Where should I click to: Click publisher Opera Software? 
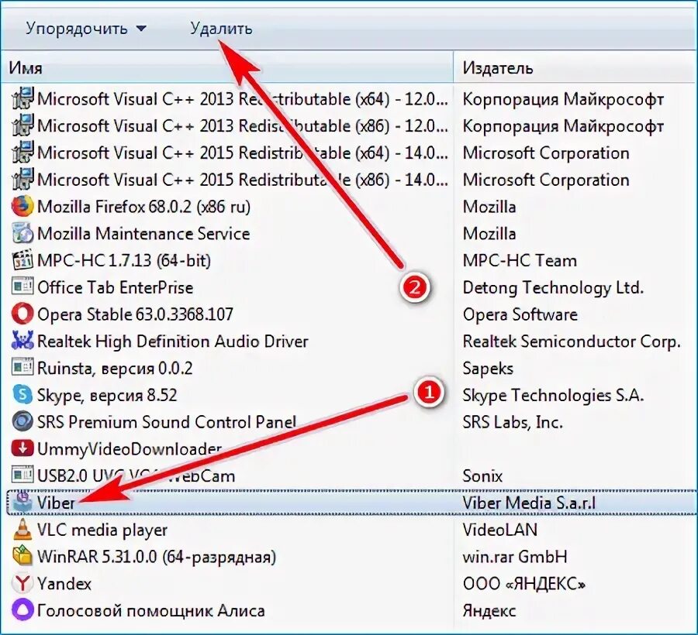520,314
